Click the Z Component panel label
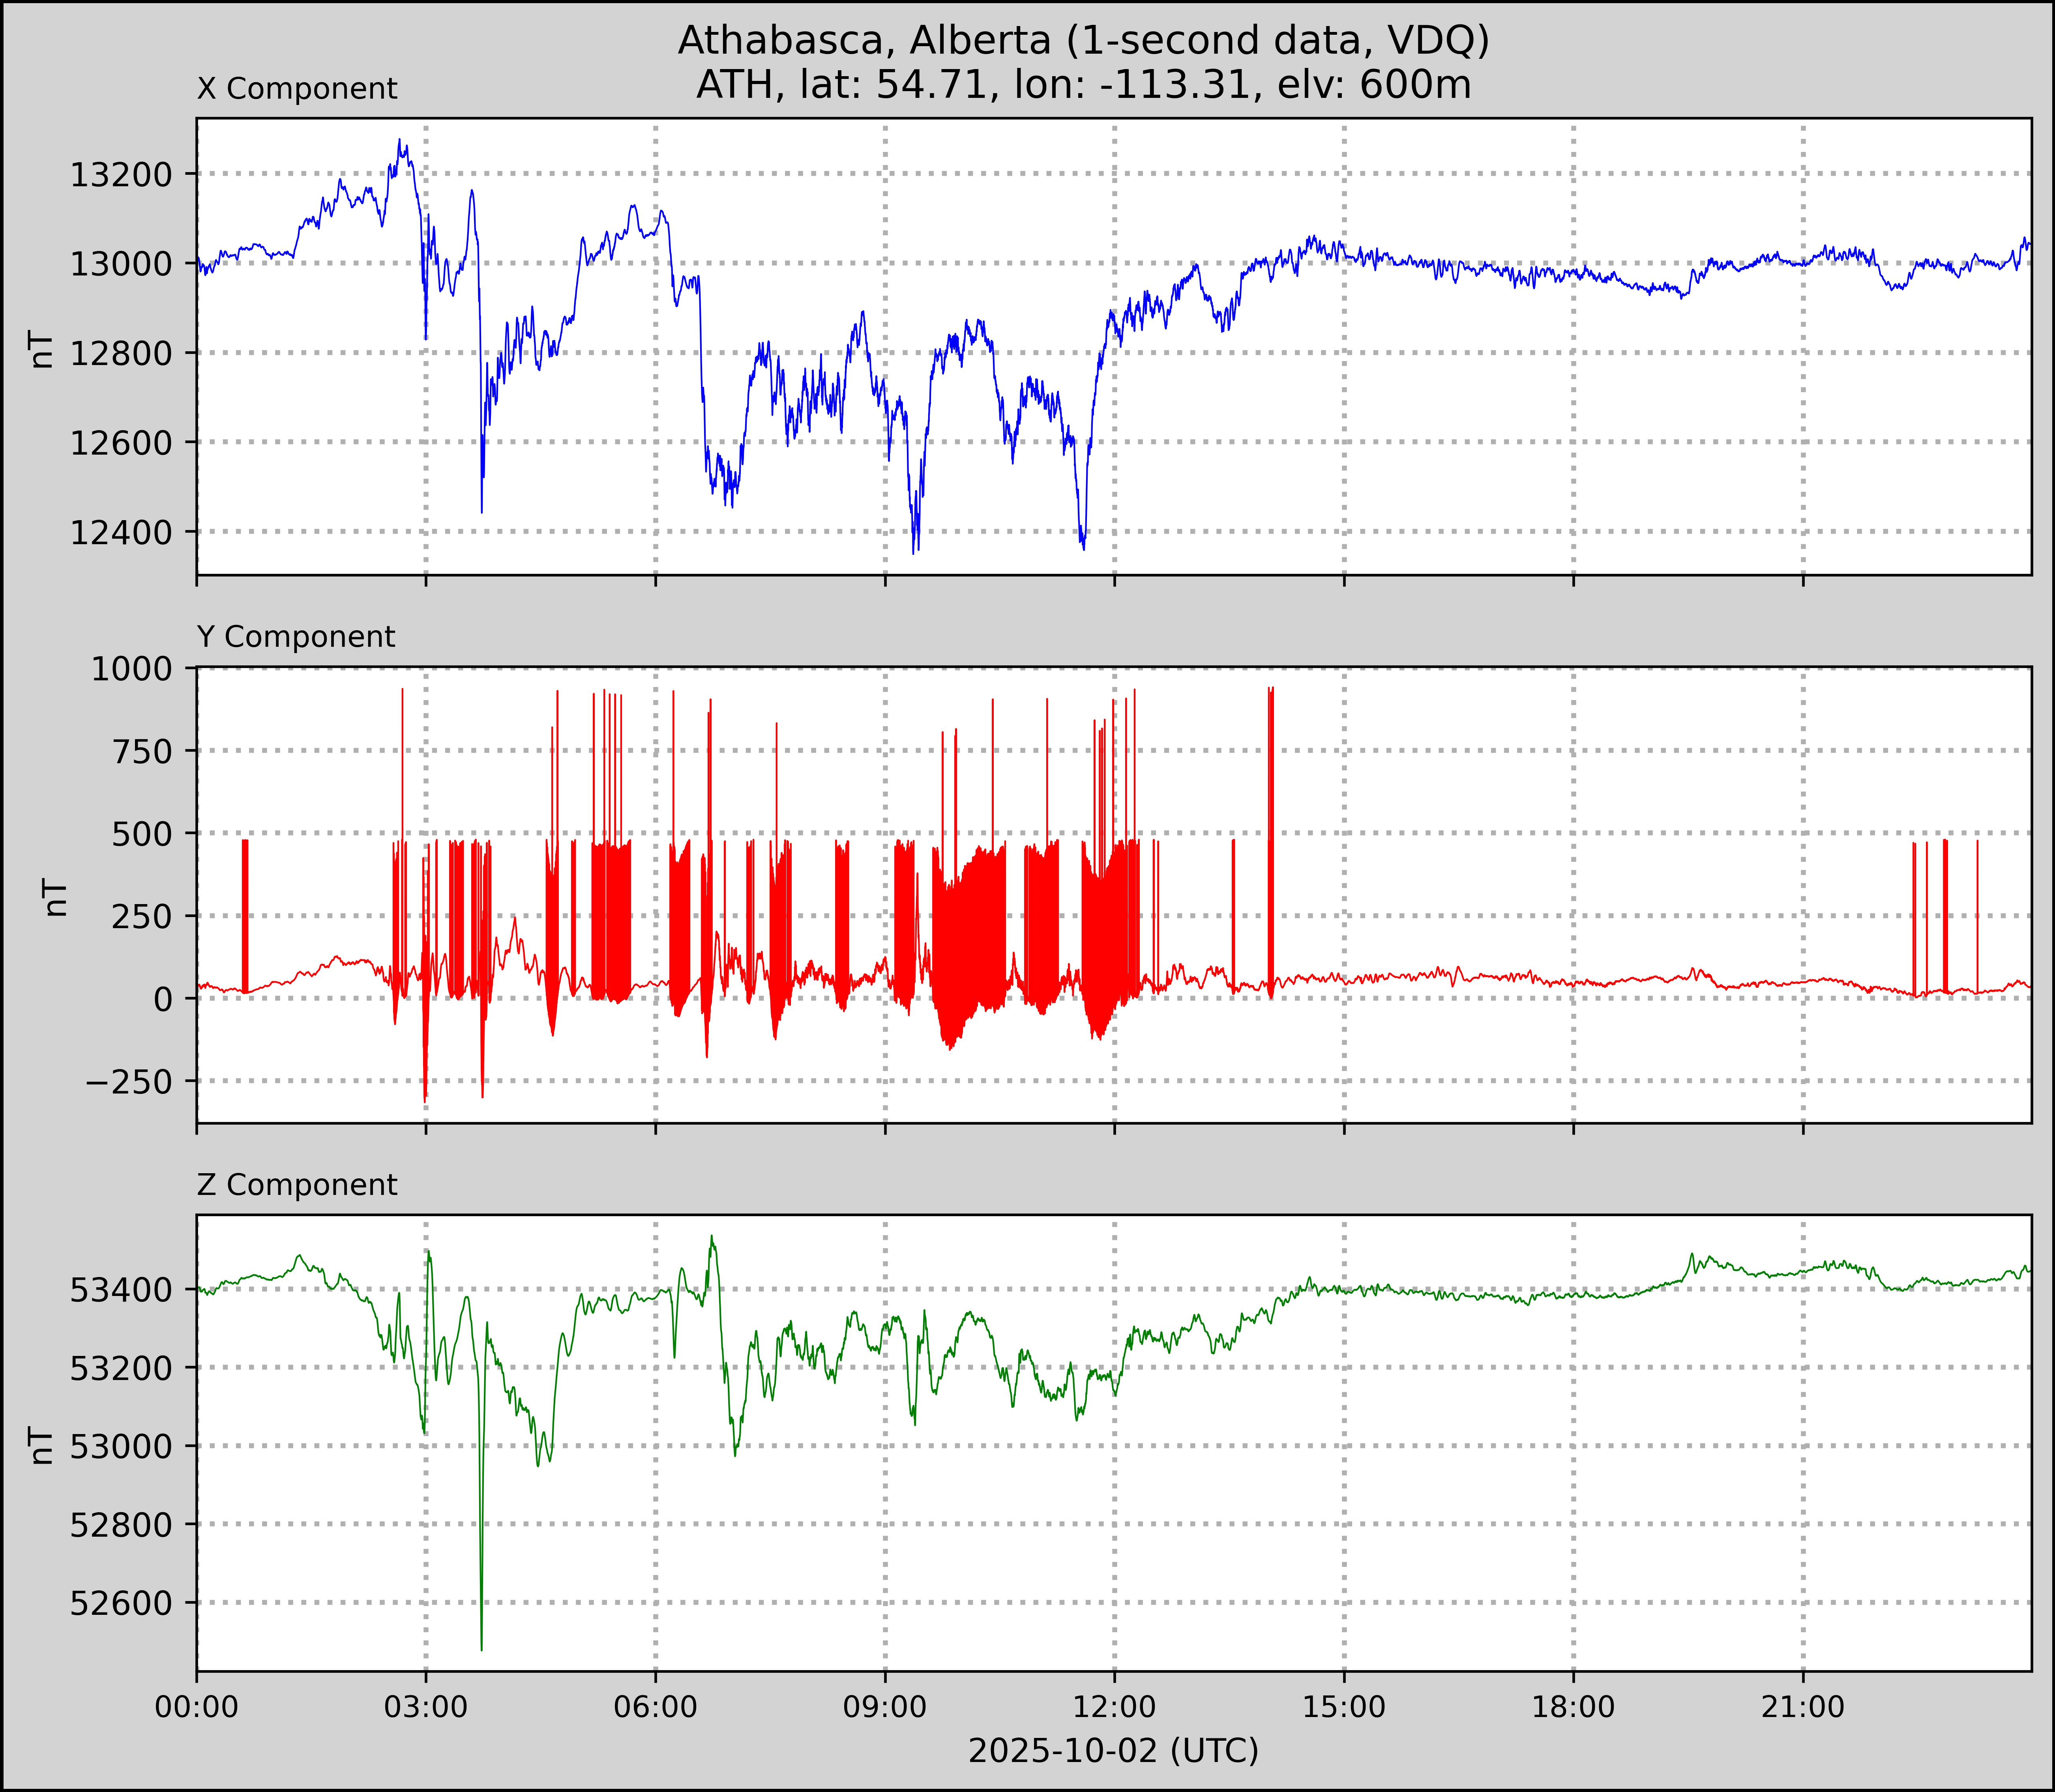Image resolution: width=2055 pixels, height=1792 pixels. [x=297, y=1185]
